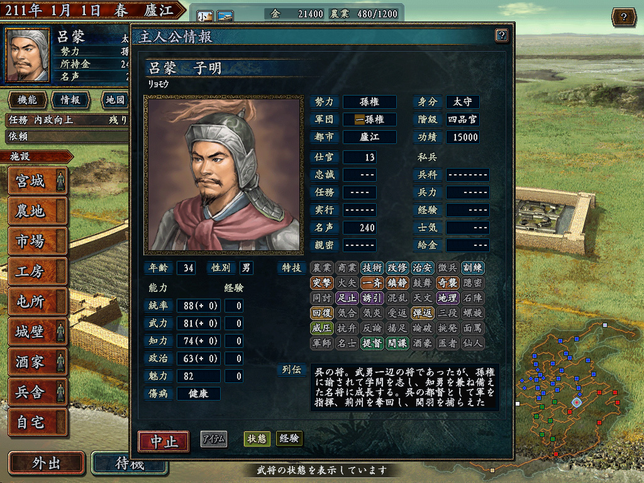Click highlighted city marker on minimap

pos(577,402)
